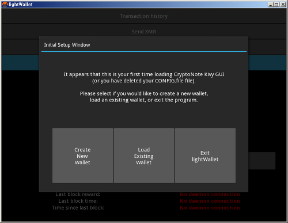Close the lightWallet window

(x=283, y=5)
